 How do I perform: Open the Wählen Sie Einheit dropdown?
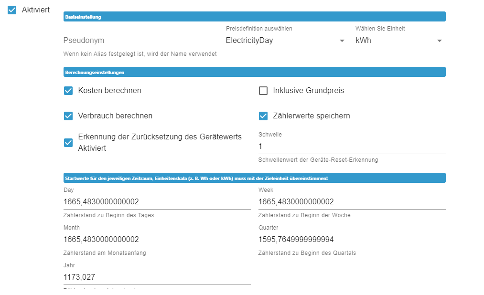(400, 41)
